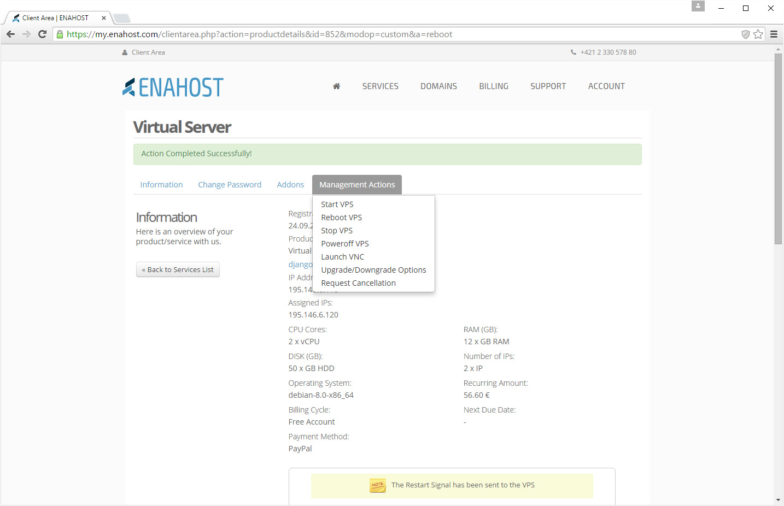Switch to the Addons tab

[x=290, y=185]
